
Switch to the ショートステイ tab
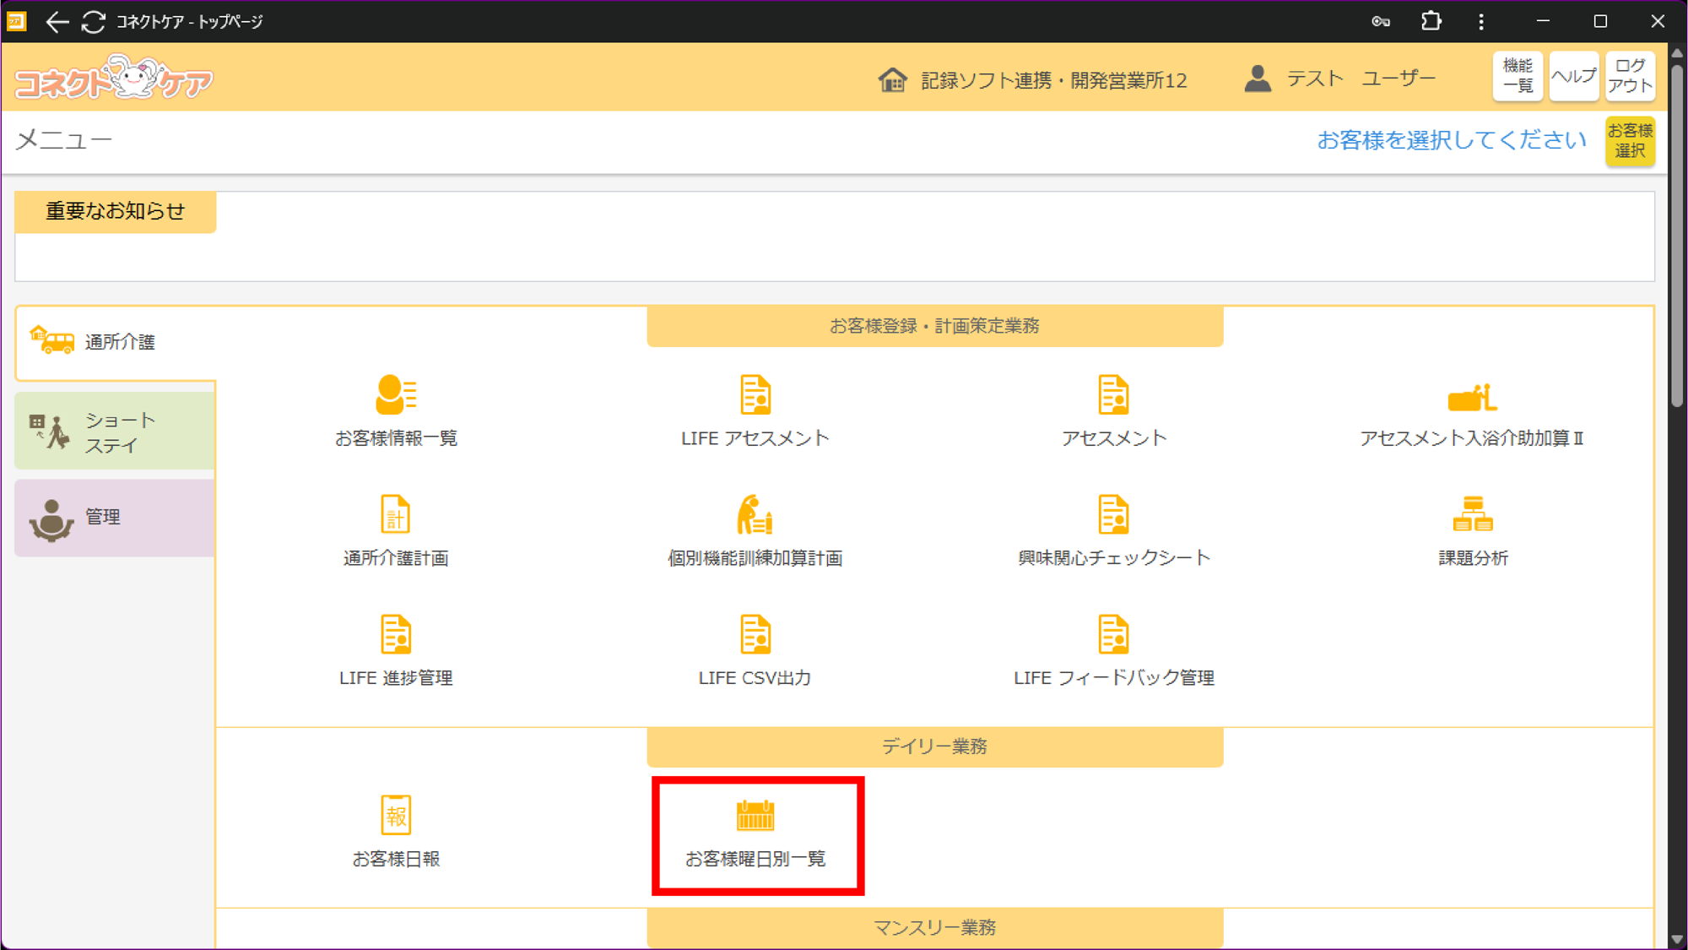[x=116, y=432]
